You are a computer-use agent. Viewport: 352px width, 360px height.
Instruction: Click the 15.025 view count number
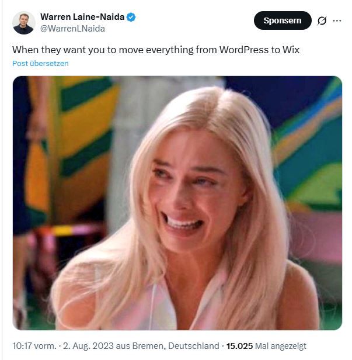pos(239,346)
